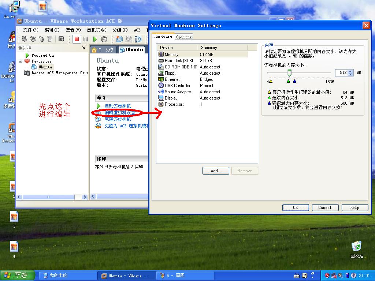Click the 编辑虚拟机设置 link

point(120,113)
